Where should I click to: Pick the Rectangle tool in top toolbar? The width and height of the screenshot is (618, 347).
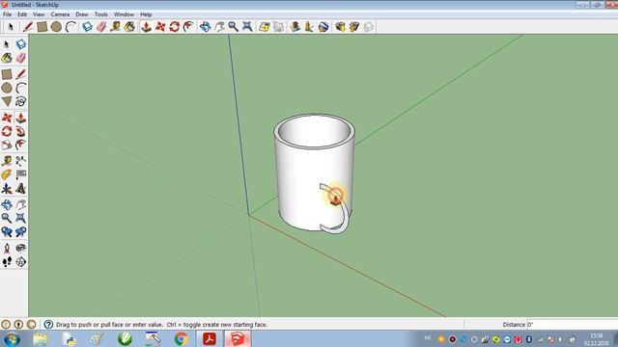click(42, 27)
